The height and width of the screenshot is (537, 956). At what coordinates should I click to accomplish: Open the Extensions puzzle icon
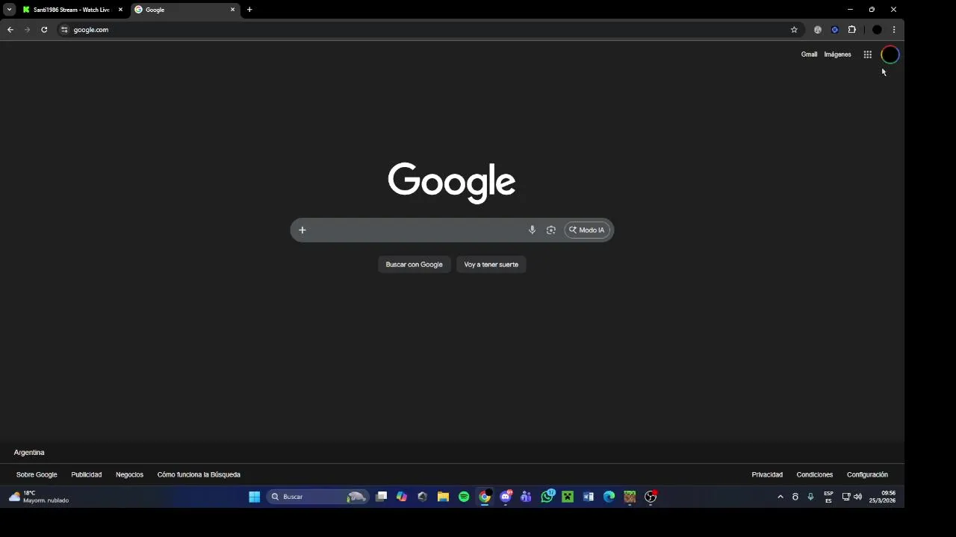pyautogui.click(x=851, y=30)
